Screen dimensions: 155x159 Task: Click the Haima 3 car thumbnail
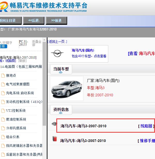click(67, 89)
